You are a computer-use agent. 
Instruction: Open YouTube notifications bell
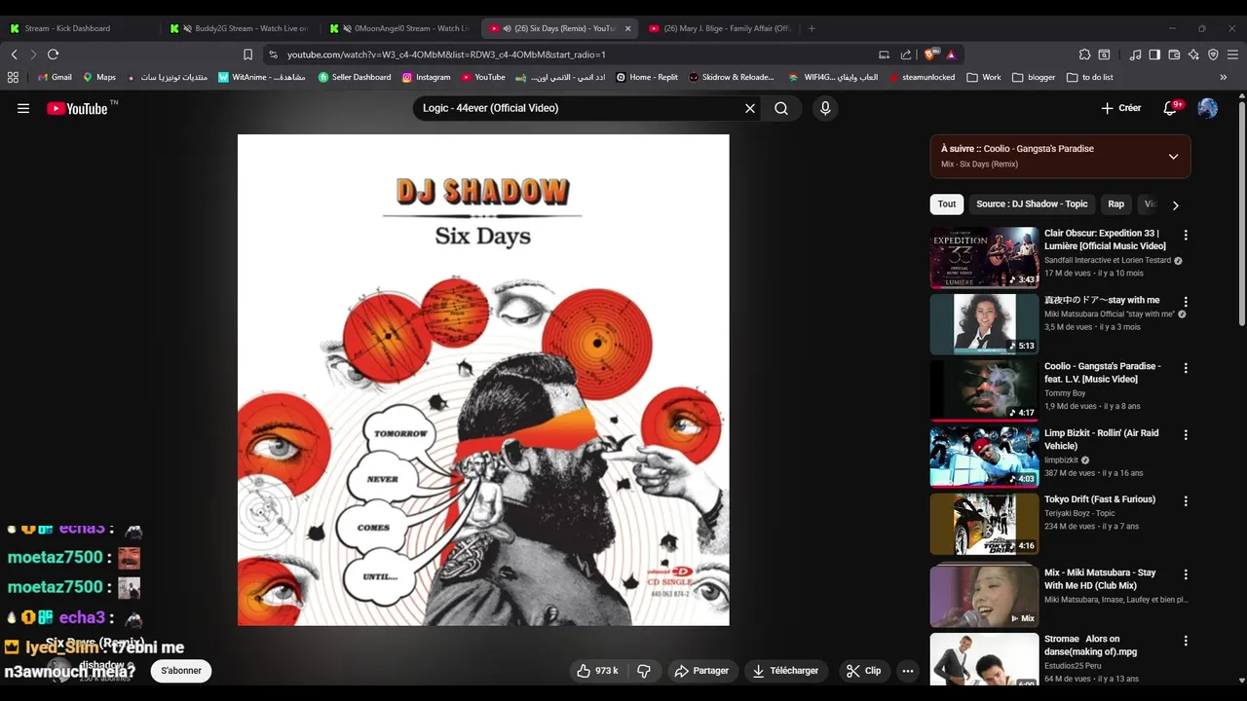coord(1171,108)
